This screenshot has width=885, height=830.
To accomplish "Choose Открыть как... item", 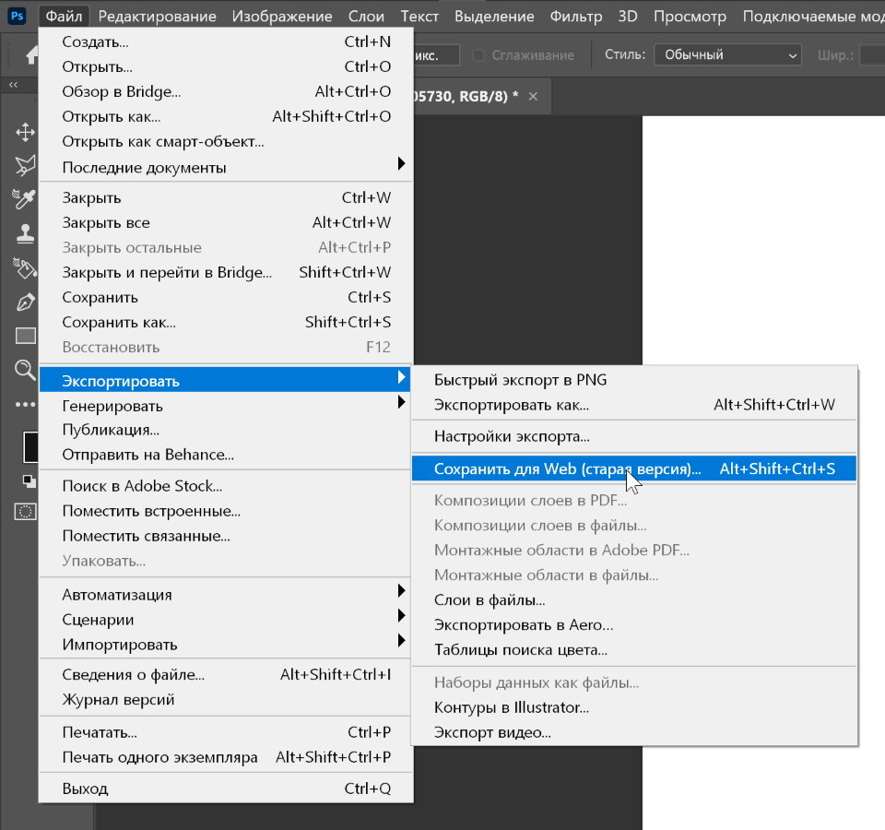I will [226, 116].
